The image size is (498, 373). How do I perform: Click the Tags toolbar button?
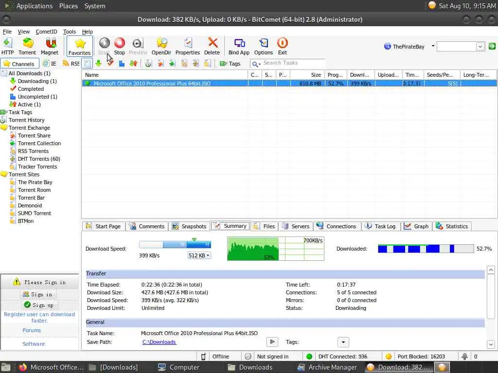click(x=230, y=64)
